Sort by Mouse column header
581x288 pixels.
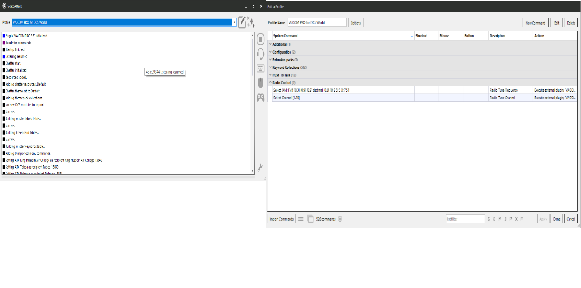pos(451,36)
